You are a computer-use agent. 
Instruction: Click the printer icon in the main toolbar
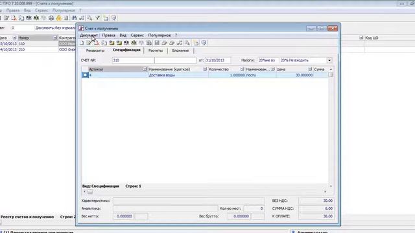pos(51,18)
